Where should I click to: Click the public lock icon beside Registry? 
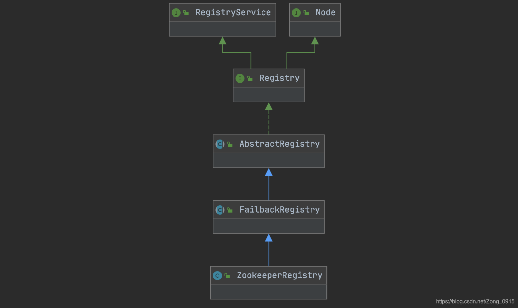(250, 79)
